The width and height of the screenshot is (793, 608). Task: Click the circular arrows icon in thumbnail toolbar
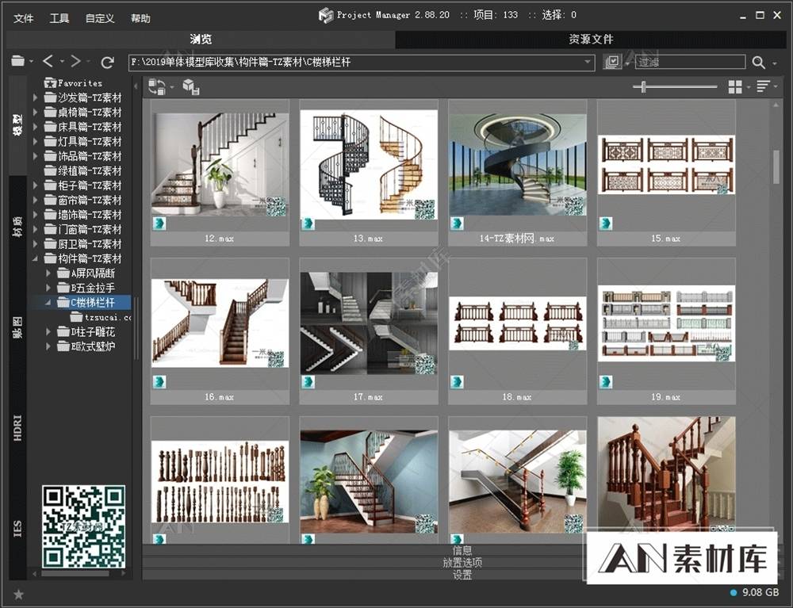tap(157, 86)
